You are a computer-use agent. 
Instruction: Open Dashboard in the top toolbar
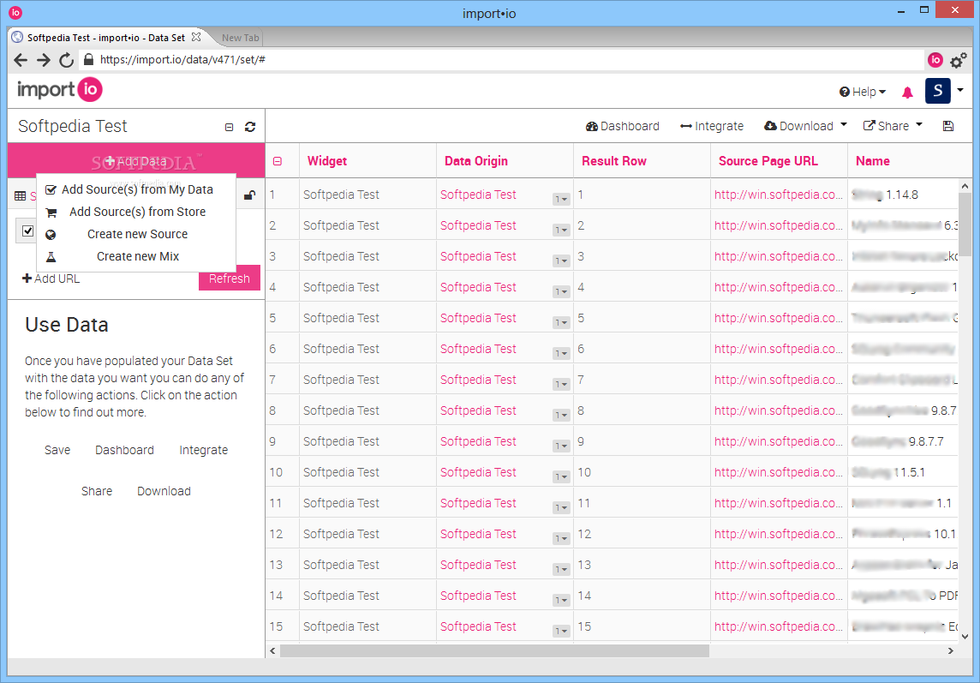623,126
